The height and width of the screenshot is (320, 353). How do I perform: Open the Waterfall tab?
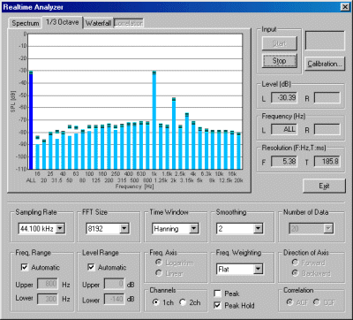tap(98, 23)
